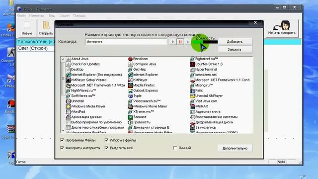This screenshot has width=318, height=179.
Task: Select the Get Help entry
Action: click(x=137, y=70)
